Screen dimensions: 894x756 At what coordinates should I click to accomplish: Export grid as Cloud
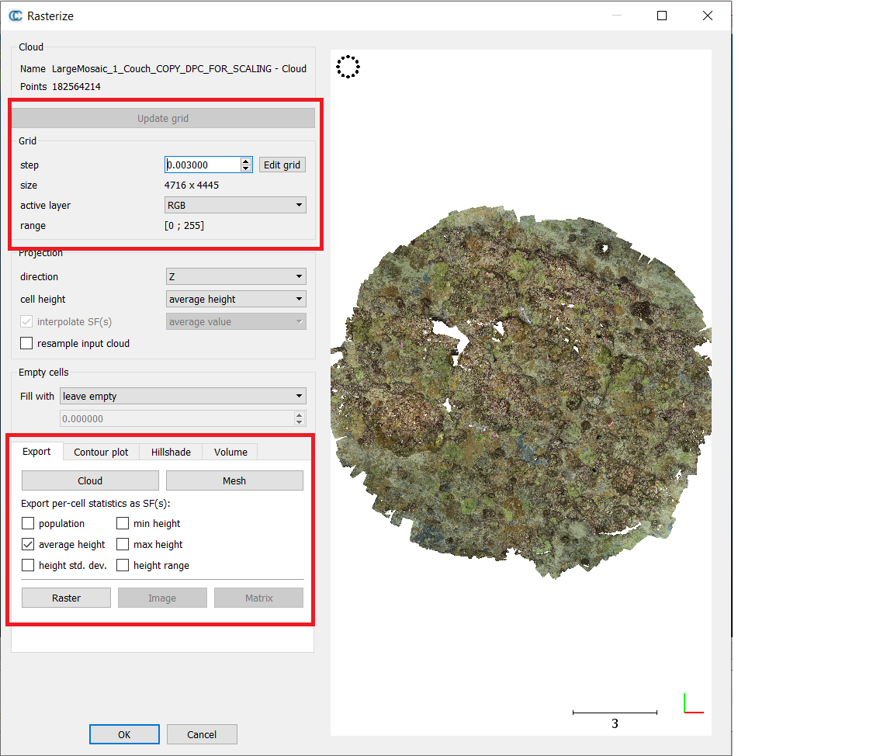90,481
